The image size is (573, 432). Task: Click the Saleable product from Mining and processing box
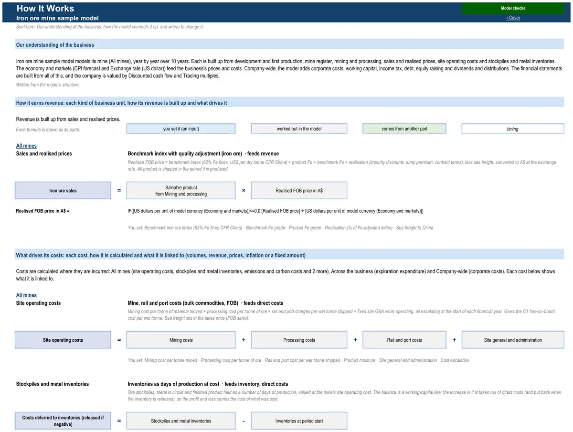[181, 191]
